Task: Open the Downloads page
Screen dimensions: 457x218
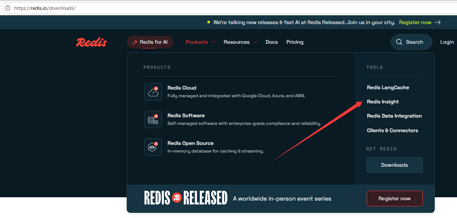Action: tap(394, 165)
